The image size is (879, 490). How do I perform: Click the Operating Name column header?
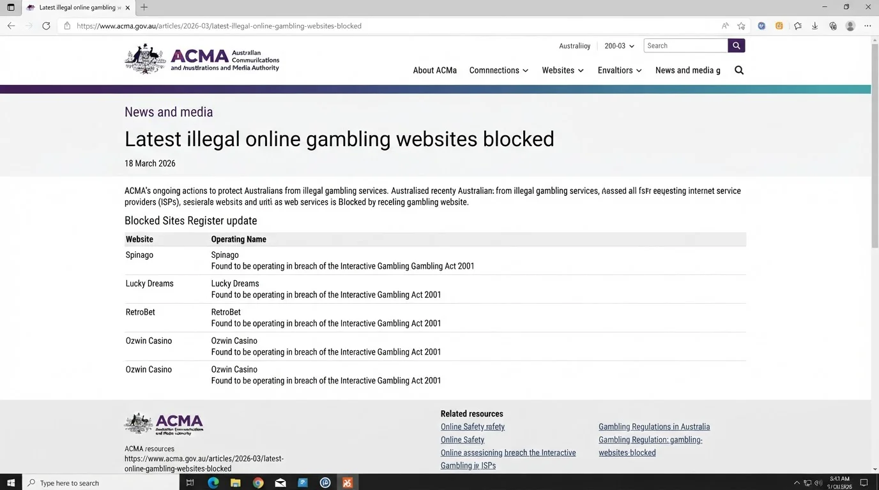[x=238, y=239]
